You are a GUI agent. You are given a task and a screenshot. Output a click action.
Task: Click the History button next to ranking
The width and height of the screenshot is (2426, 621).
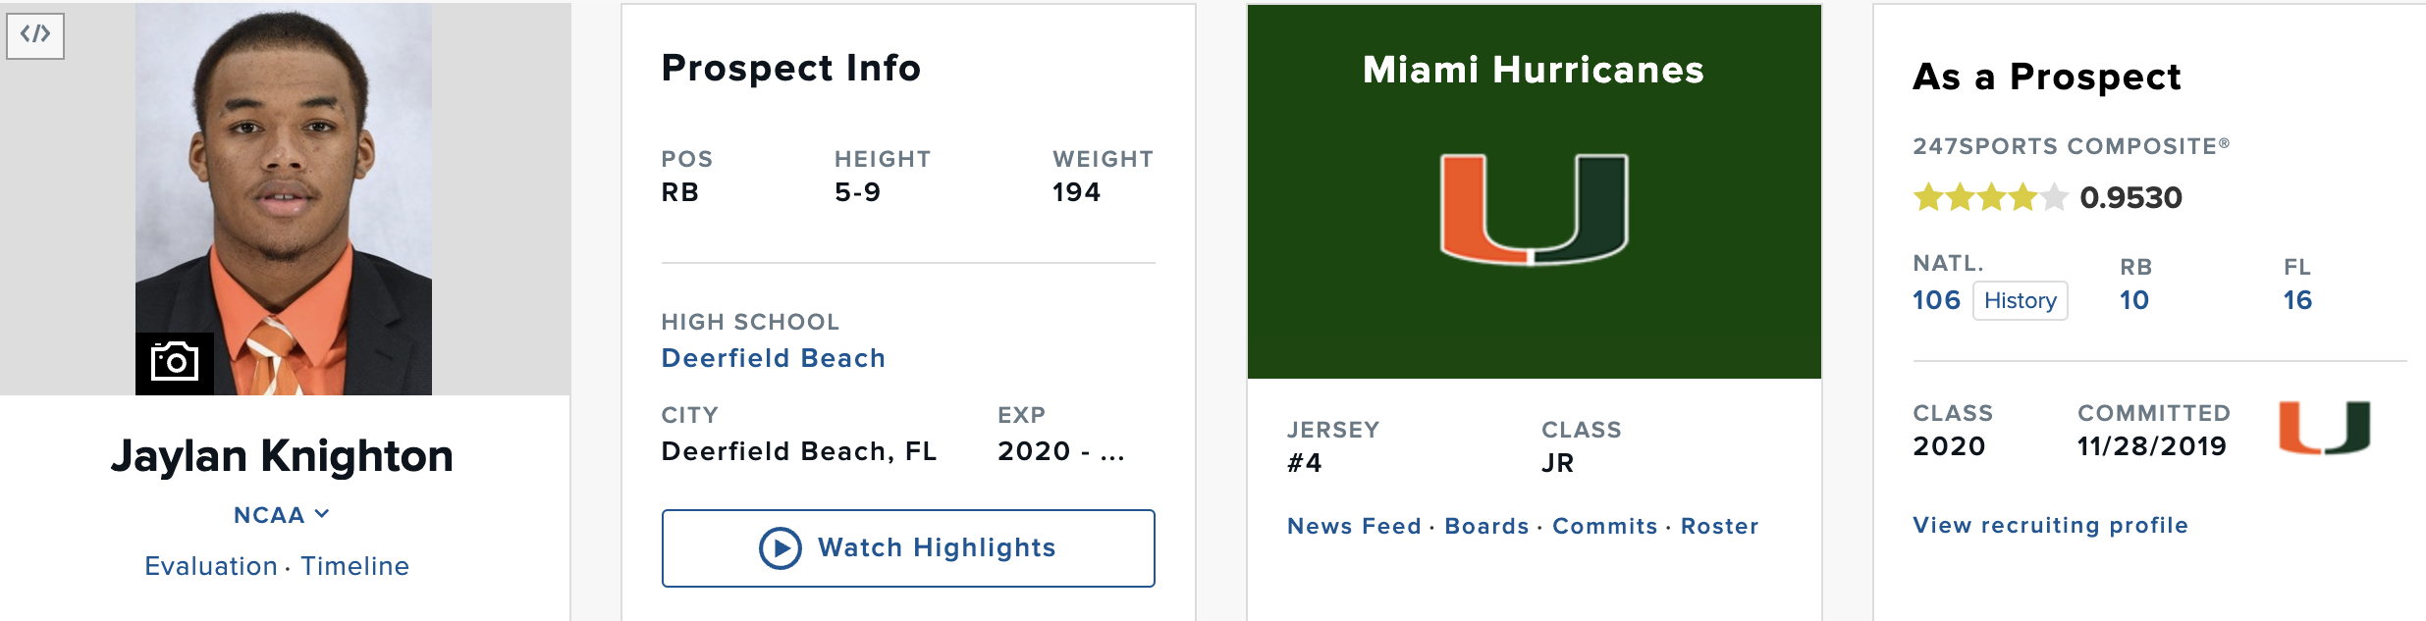click(x=2020, y=300)
